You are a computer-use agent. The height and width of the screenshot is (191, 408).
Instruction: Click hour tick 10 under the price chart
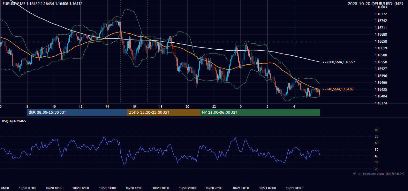54,107
